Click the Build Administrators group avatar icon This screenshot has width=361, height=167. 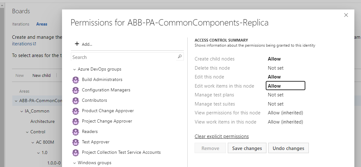pos(76,80)
